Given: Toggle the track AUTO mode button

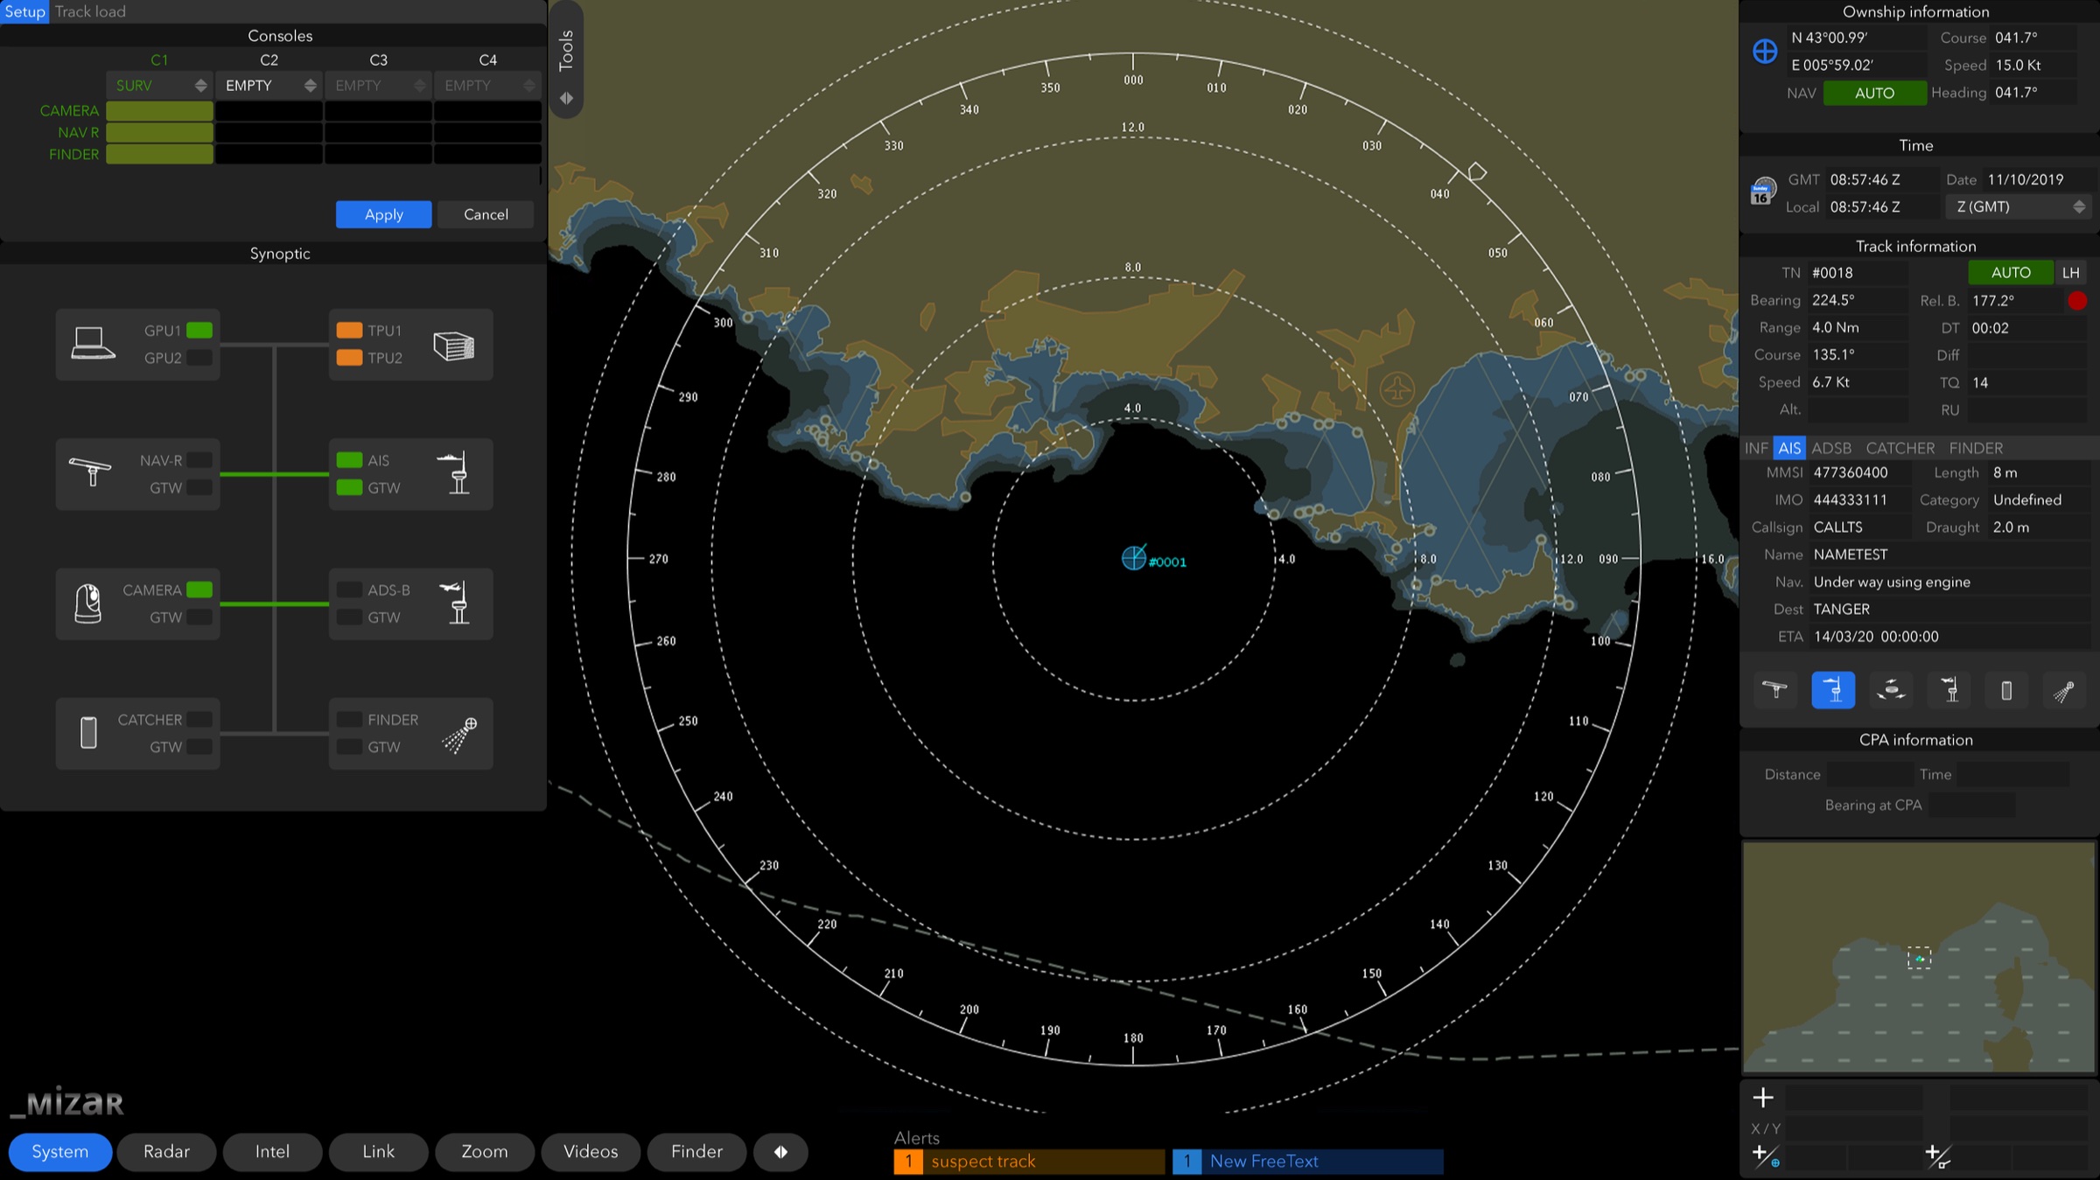Looking at the screenshot, I should pyautogui.click(x=2011, y=273).
